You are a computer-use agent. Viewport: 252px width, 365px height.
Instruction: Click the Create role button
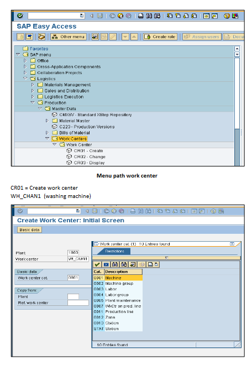pyautogui.click(x=160, y=37)
